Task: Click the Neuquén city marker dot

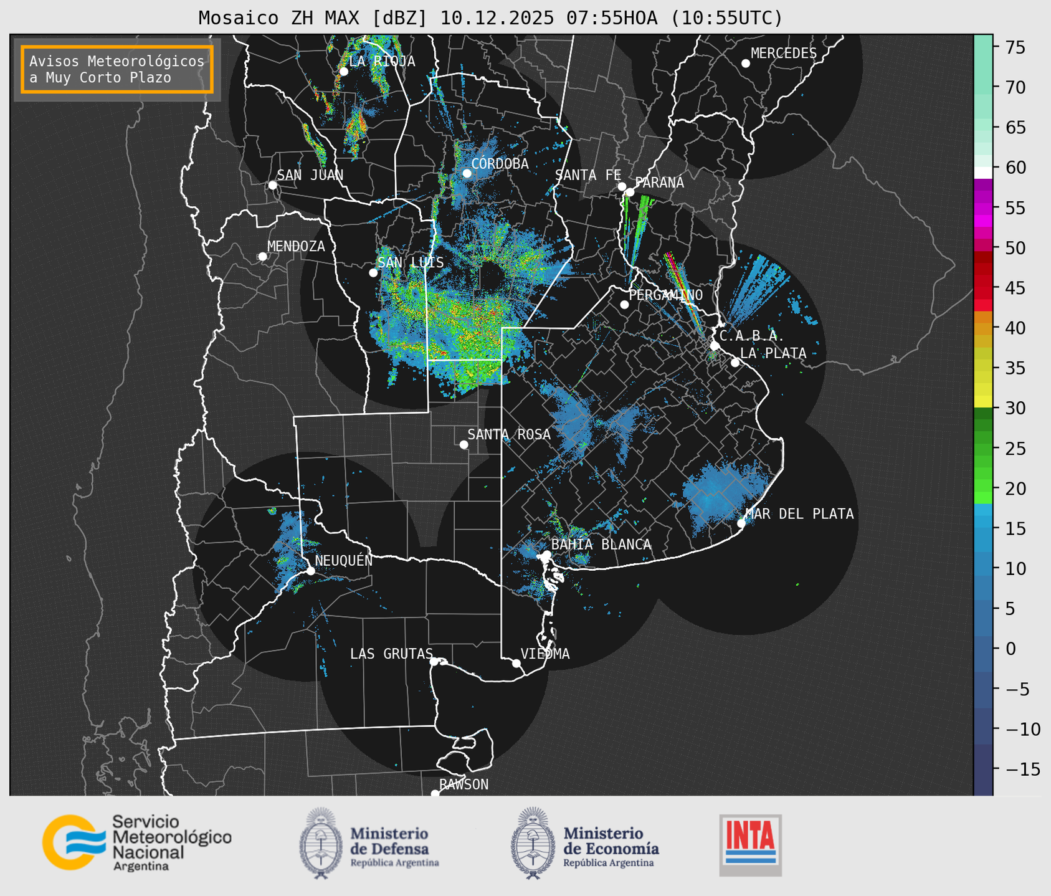Action: 310,571
